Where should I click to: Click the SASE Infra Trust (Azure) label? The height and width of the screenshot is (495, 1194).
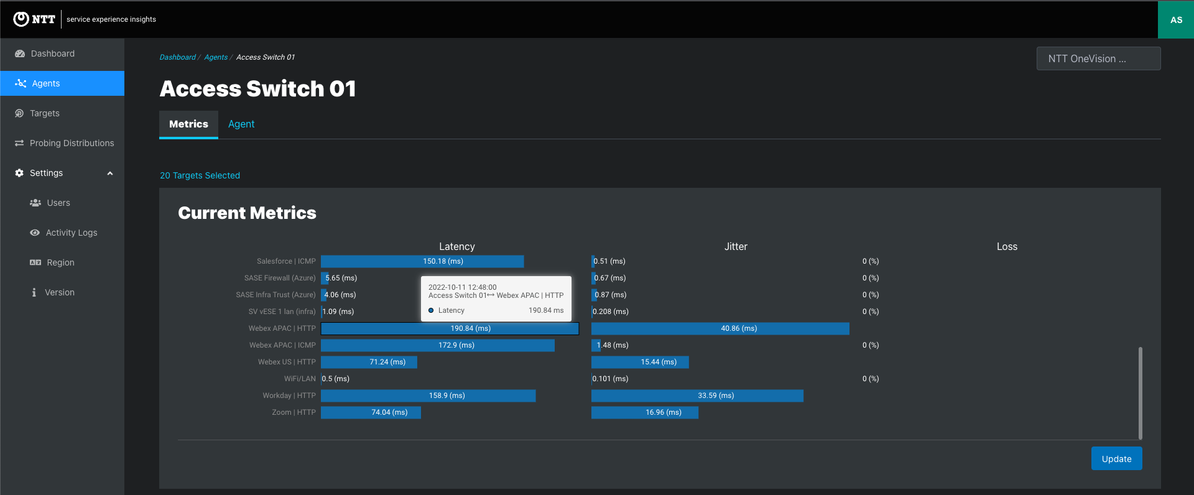(x=275, y=295)
